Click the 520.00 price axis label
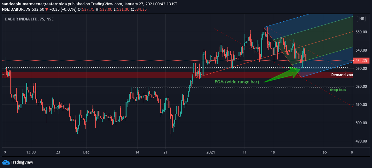Image resolution: width=372 pixels, height=168 pixels. (361, 87)
